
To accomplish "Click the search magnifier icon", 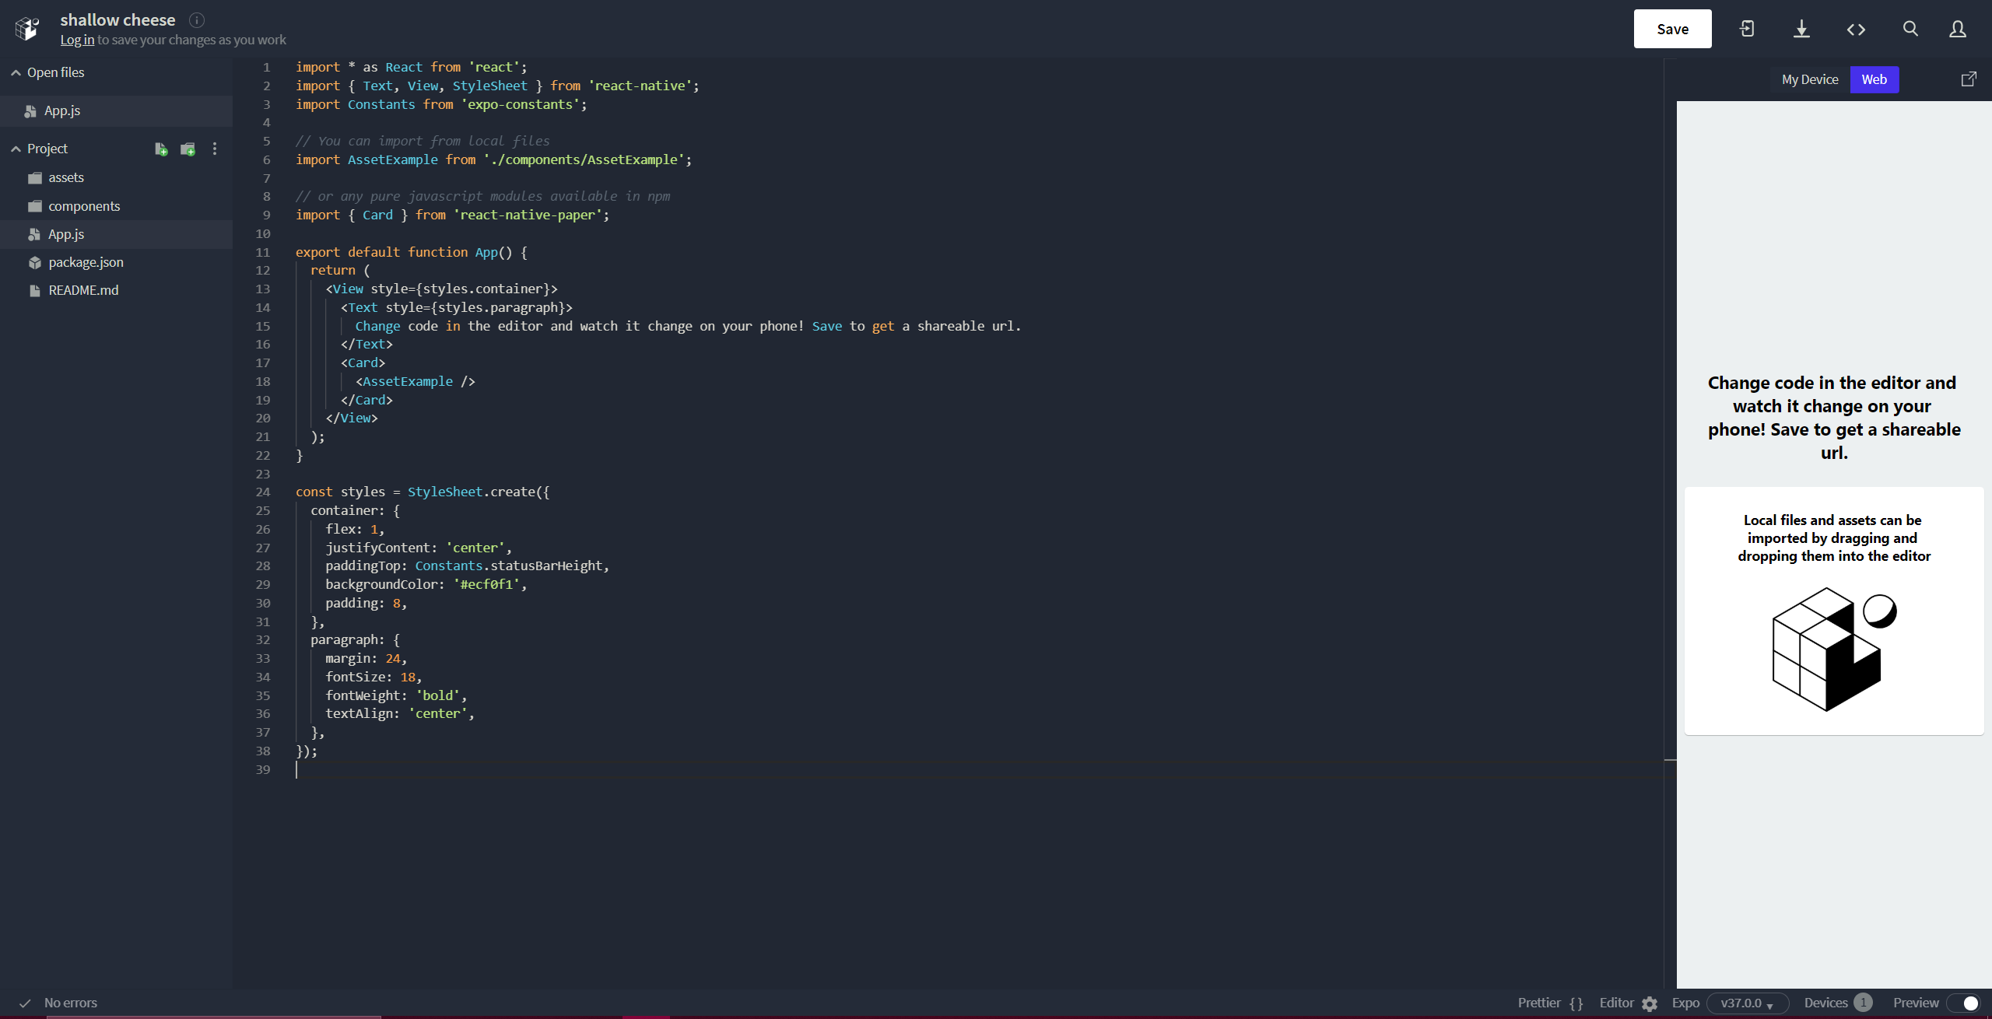I will coord(1910,29).
